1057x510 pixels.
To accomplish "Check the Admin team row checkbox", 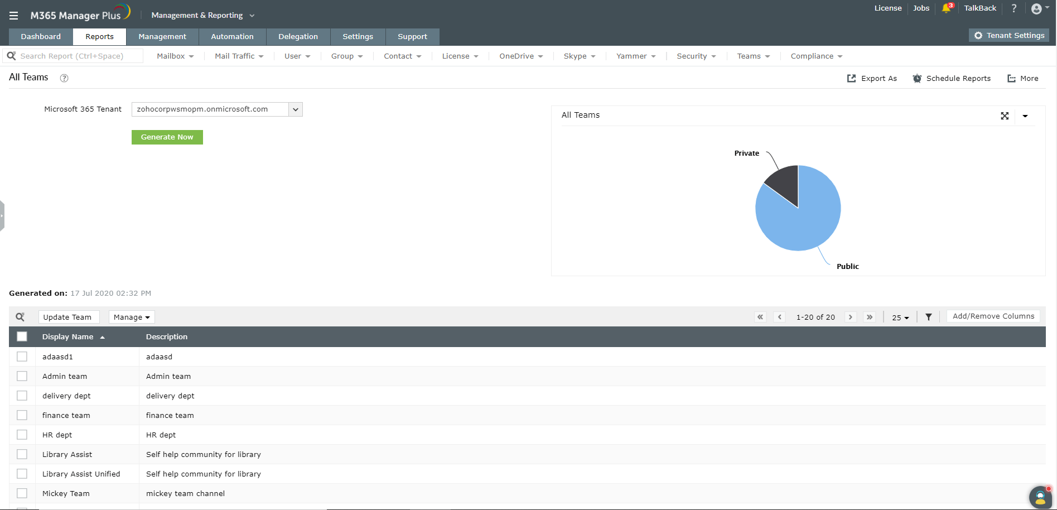I will 22,376.
